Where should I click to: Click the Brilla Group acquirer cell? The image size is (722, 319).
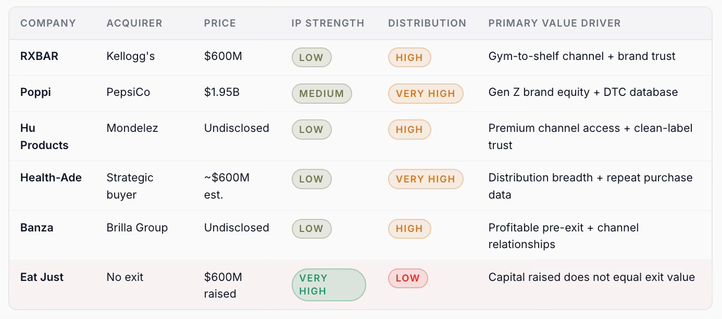point(137,228)
